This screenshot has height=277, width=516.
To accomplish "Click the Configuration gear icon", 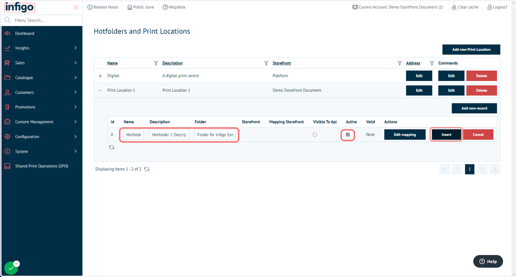I will tap(7, 137).
